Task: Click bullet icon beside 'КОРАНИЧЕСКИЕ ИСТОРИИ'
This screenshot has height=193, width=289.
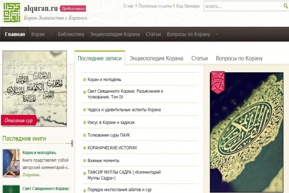Action: point(84,148)
